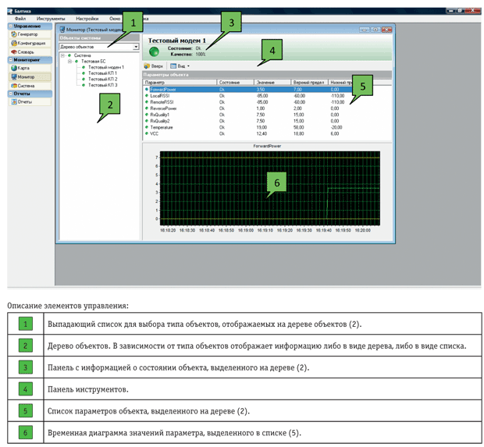Image resolution: width=484 pixels, height=447 pixels.
Task: Open the Окно menu
Action: coord(115,19)
